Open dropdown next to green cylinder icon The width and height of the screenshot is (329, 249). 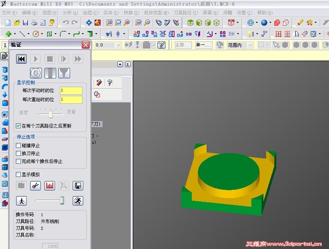tap(96, 34)
